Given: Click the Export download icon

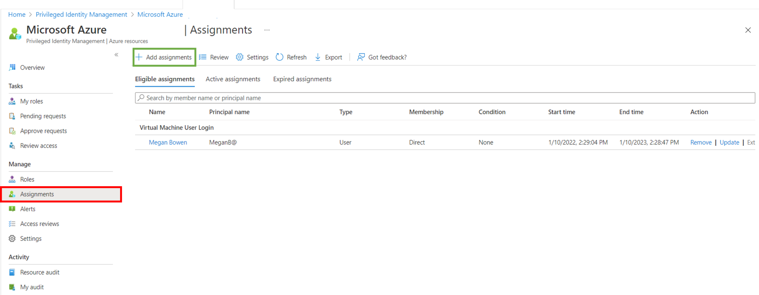Looking at the screenshot, I should point(318,57).
